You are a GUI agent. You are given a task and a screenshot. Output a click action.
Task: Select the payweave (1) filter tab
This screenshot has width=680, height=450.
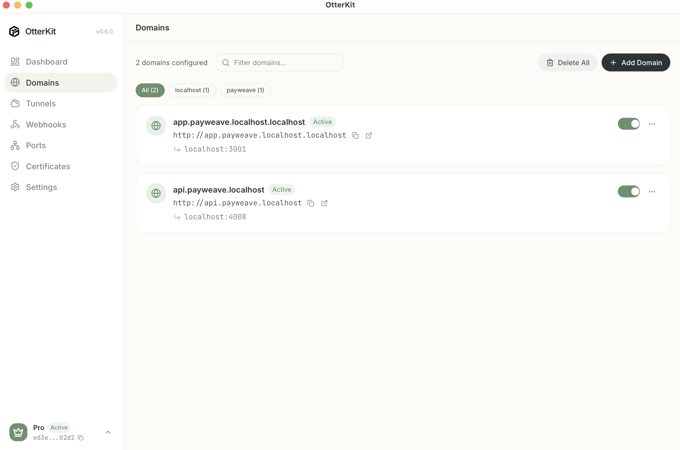245,90
